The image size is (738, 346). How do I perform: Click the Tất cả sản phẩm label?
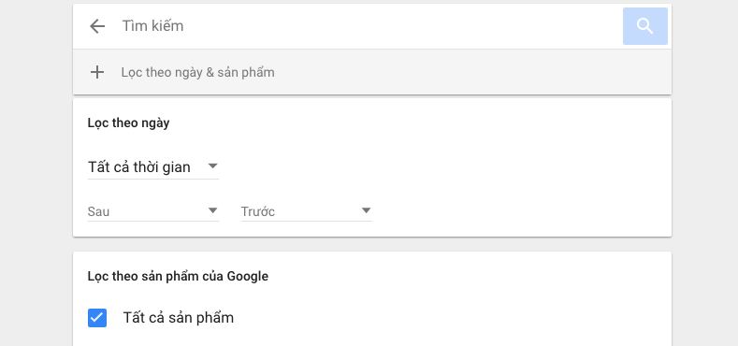coord(179,318)
